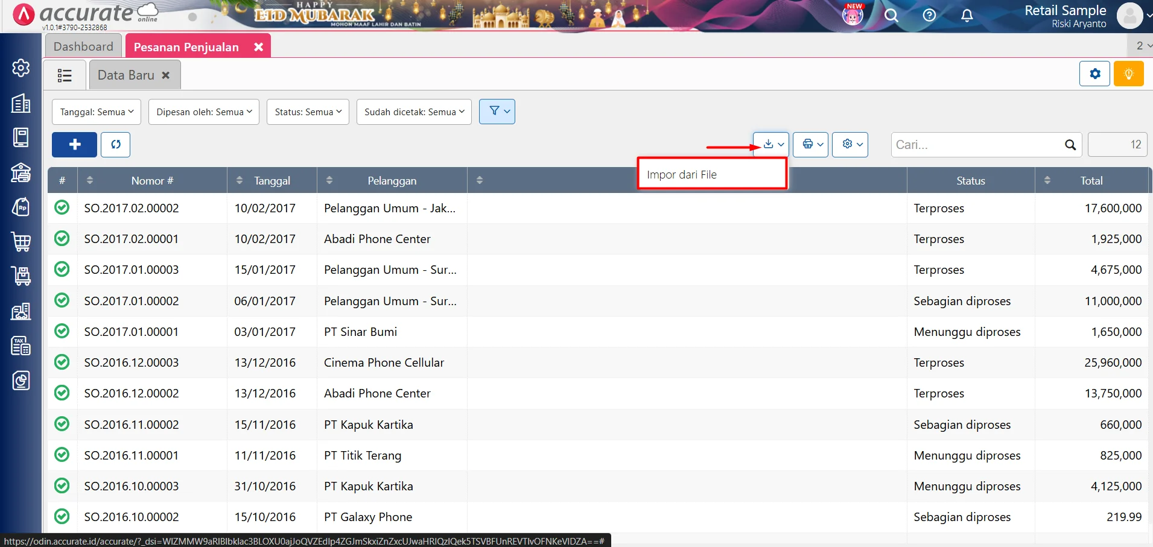This screenshot has height=547, width=1153.
Task: Click the blue gear settings button
Action: [1094, 74]
